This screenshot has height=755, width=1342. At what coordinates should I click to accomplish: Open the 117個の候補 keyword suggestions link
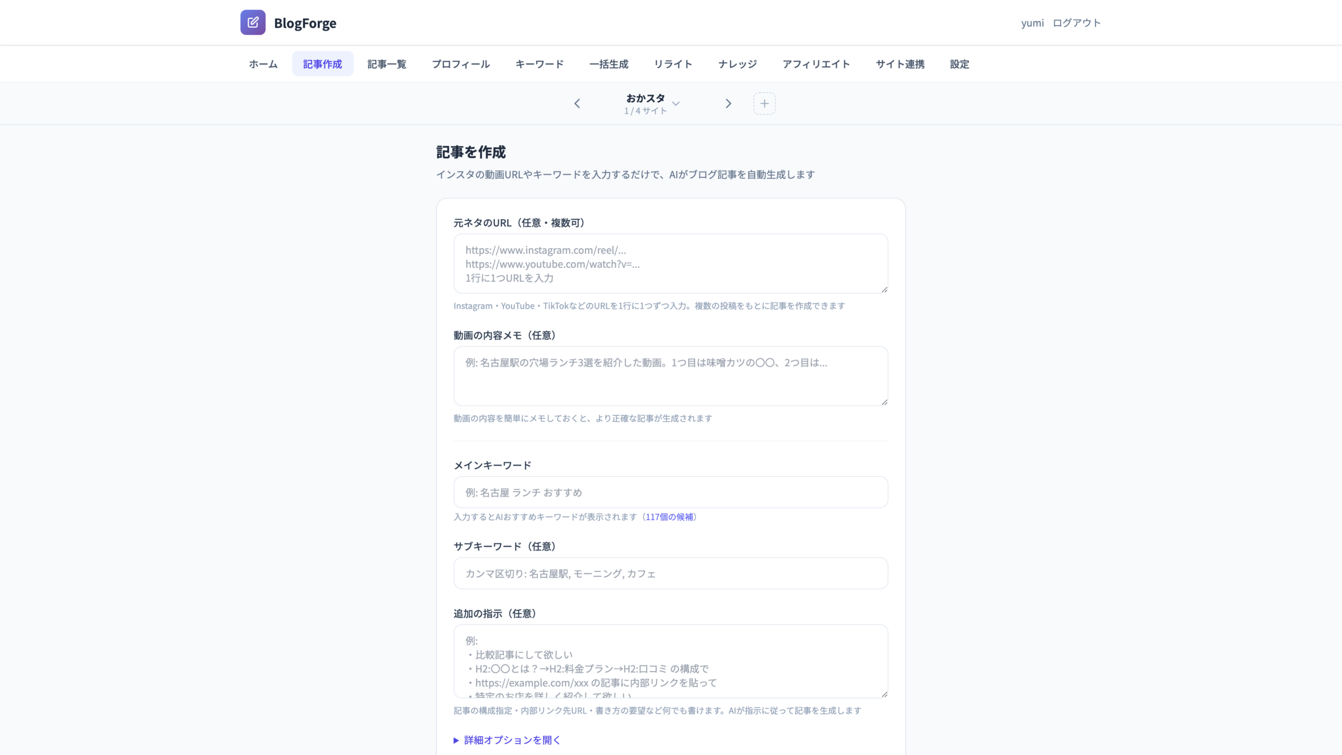tap(669, 517)
